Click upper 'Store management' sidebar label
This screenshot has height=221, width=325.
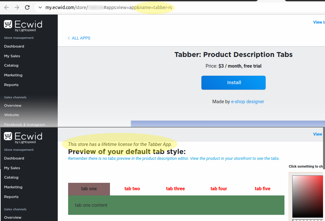(x=19, y=38)
